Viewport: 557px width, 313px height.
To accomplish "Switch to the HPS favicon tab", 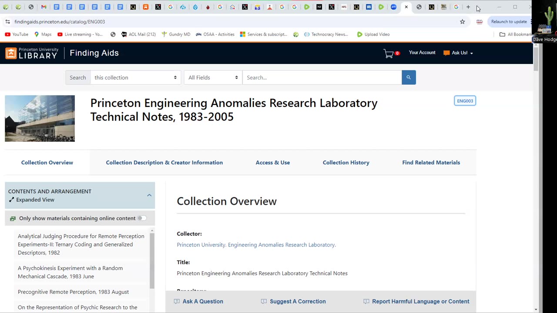I will pos(344,7).
